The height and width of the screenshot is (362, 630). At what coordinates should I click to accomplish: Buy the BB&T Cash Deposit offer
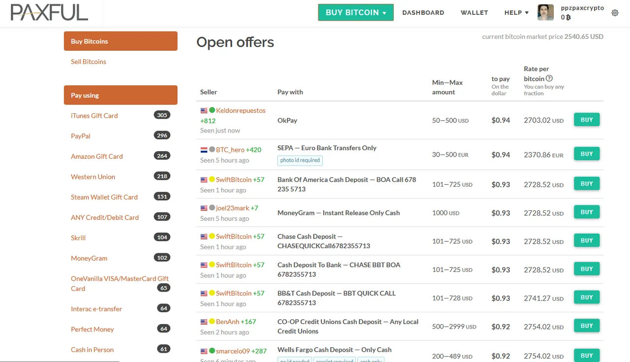[587, 297]
